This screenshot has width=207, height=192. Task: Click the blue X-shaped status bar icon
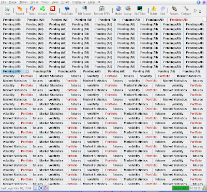[x=41, y=188]
